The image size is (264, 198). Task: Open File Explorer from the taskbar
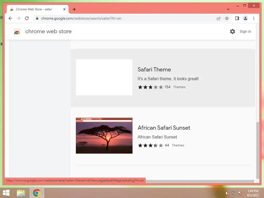pyautogui.click(x=21, y=193)
